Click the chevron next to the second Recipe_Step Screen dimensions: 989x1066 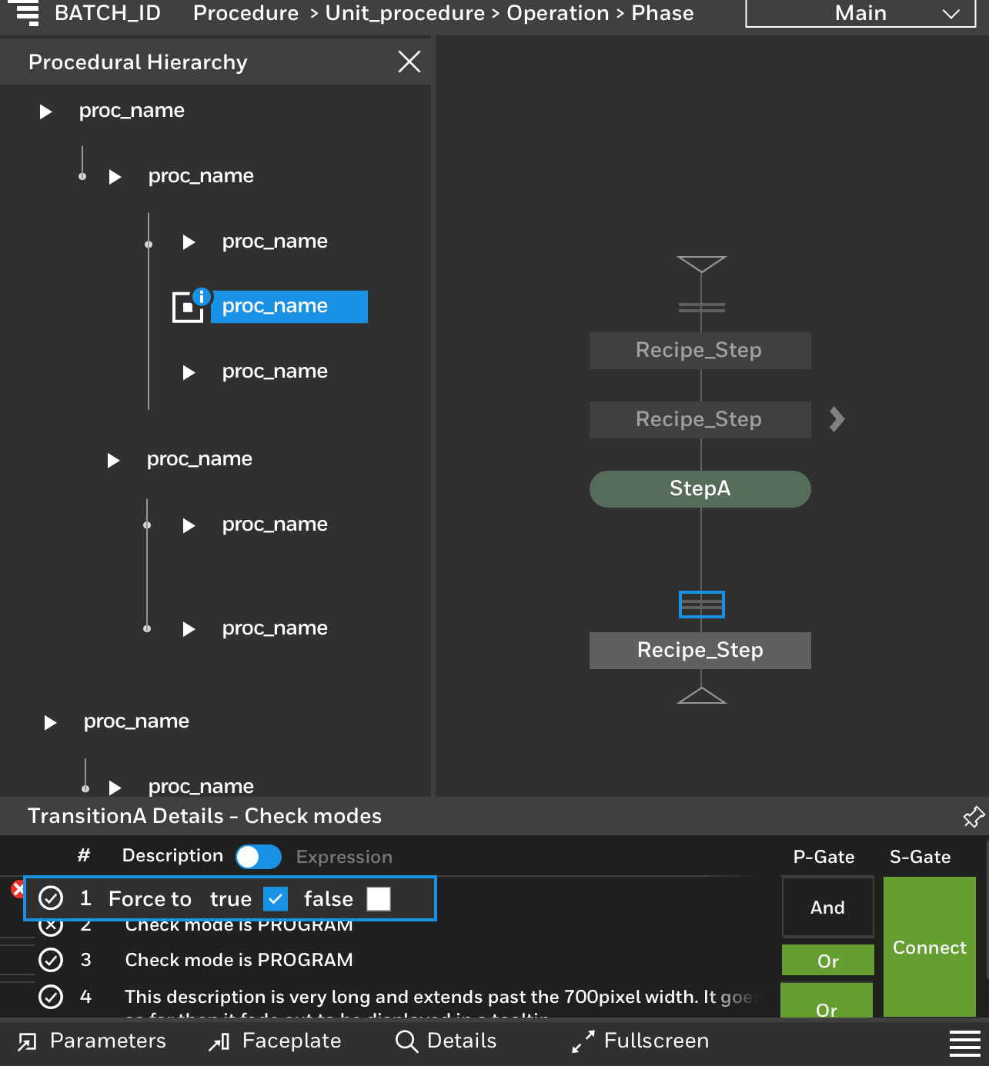click(837, 419)
